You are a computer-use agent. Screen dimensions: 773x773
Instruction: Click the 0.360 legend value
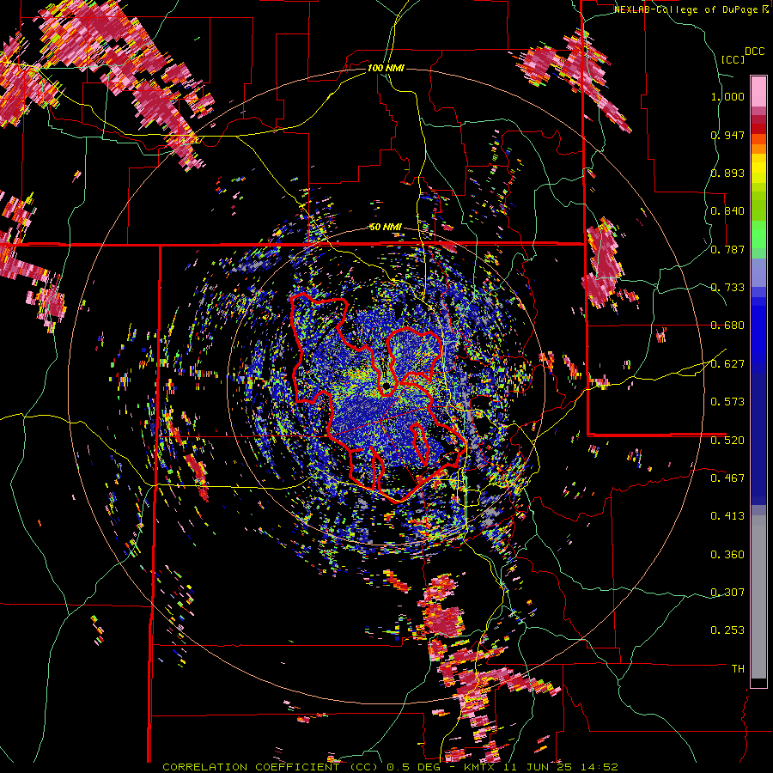(x=727, y=555)
